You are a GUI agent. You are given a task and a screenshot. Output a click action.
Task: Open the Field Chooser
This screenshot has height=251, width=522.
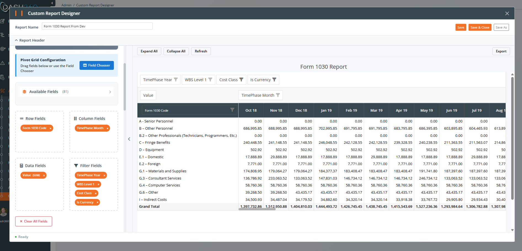[97, 65]
